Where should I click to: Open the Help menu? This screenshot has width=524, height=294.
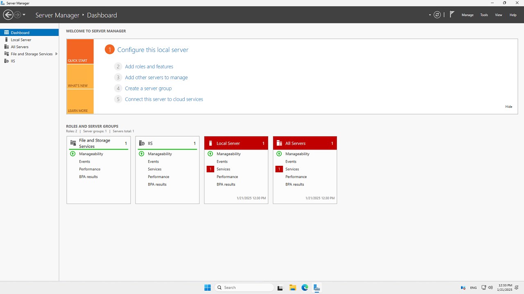[513, 15]
